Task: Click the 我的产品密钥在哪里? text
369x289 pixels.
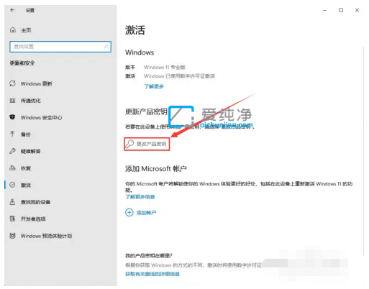Action: [149, 256]
